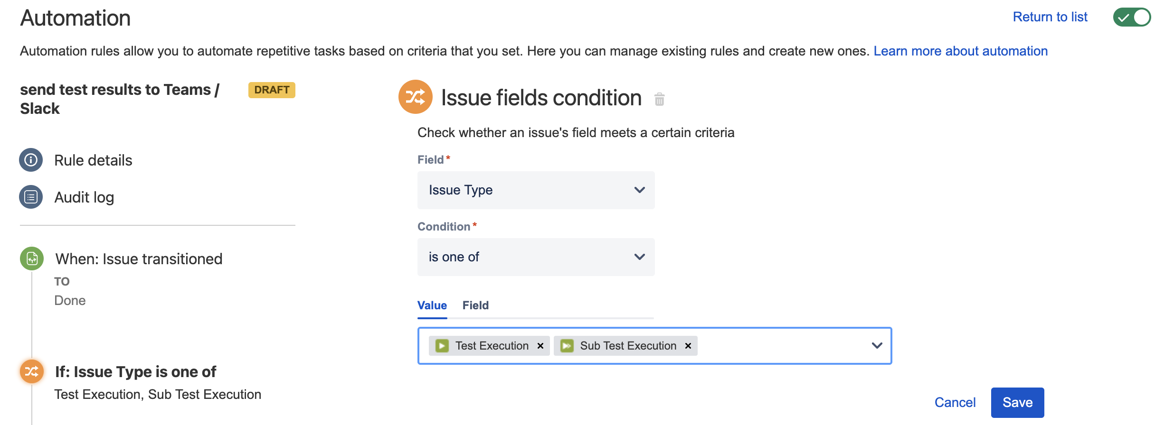
Task: Open the Rule details info icon
Action: point(31,160)
